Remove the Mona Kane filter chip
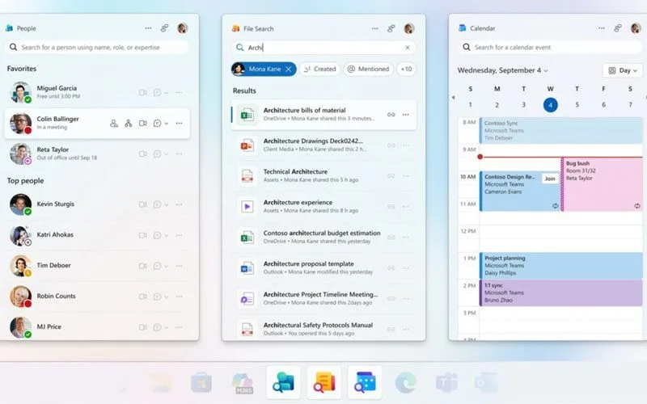This screenshot has height=404, width=647. (x=289, y=69)
